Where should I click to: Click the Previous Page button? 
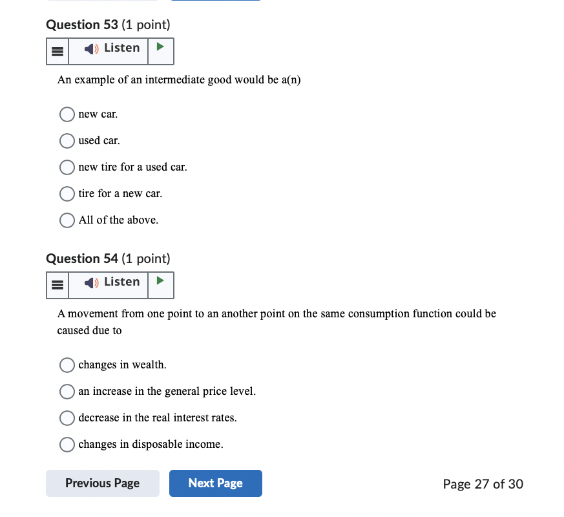click(x=102, y=483)
